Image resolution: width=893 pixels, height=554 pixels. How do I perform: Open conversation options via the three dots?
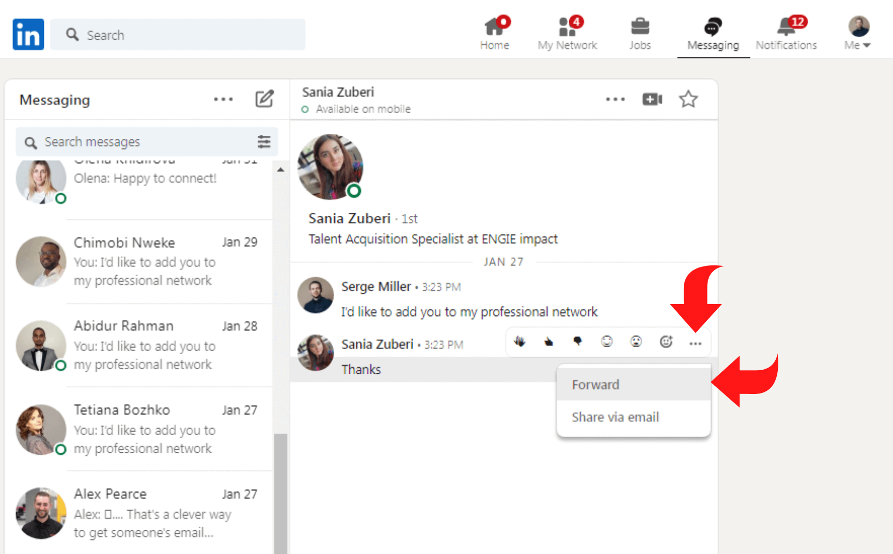[x=615, y=99]
